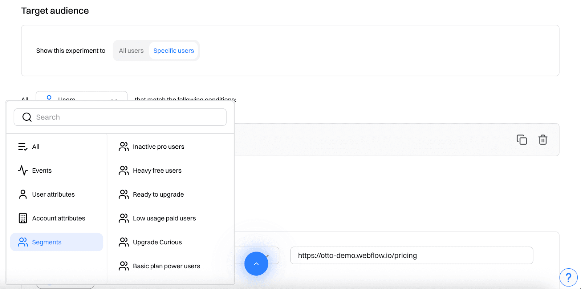Click the Events pulse icon
Viewport: 581px width, 289px height.
click(23, 170)
